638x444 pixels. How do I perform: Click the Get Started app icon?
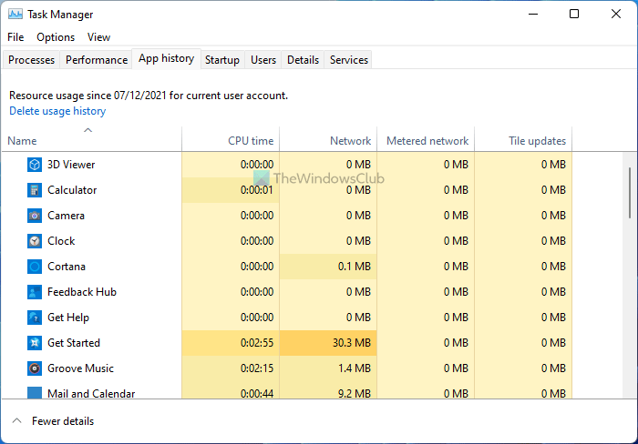35,343
